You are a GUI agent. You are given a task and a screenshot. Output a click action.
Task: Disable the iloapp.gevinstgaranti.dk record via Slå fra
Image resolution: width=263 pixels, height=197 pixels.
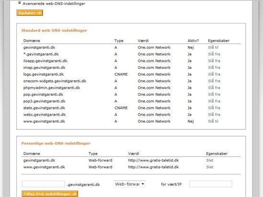pyautogui.click(x=214, y=61)
